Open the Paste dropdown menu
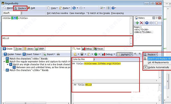171x104 pixels. (65, 8)
